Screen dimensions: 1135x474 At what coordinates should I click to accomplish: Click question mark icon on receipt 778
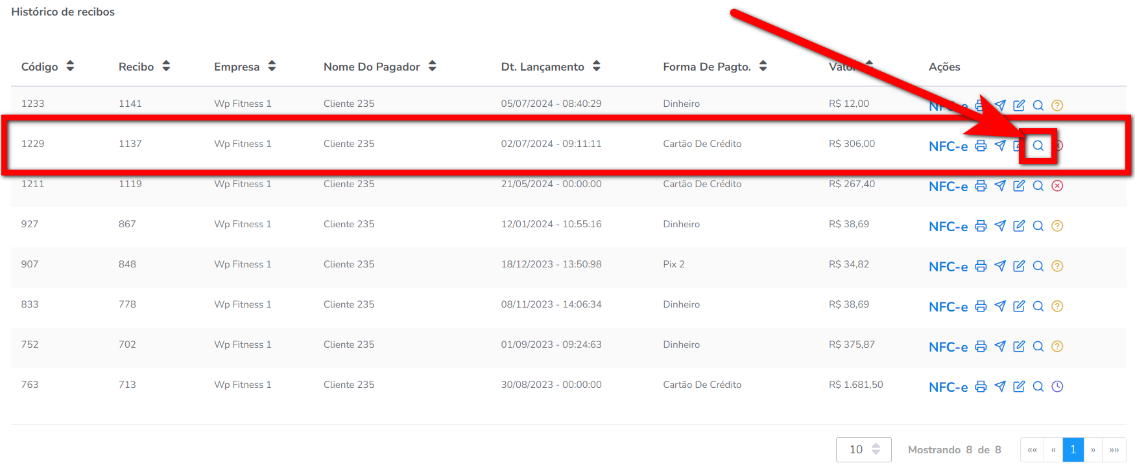click(x=1057, y=306)
